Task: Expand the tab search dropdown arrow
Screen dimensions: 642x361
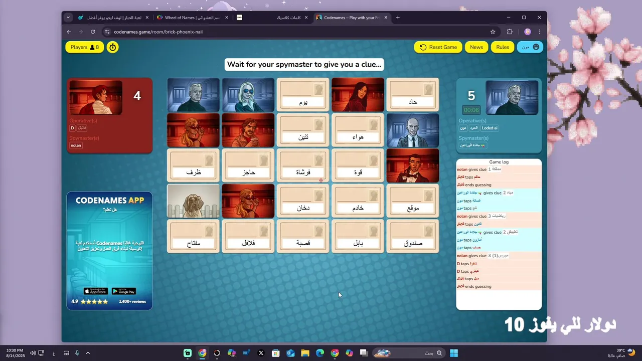Action: 68,18
